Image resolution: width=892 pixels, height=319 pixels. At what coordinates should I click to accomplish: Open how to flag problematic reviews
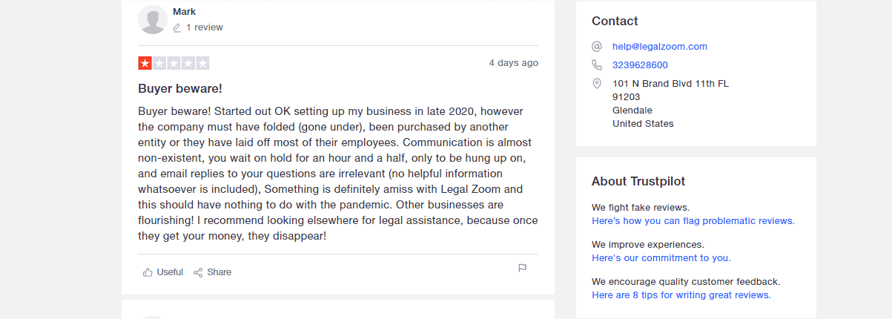[693, 221]
